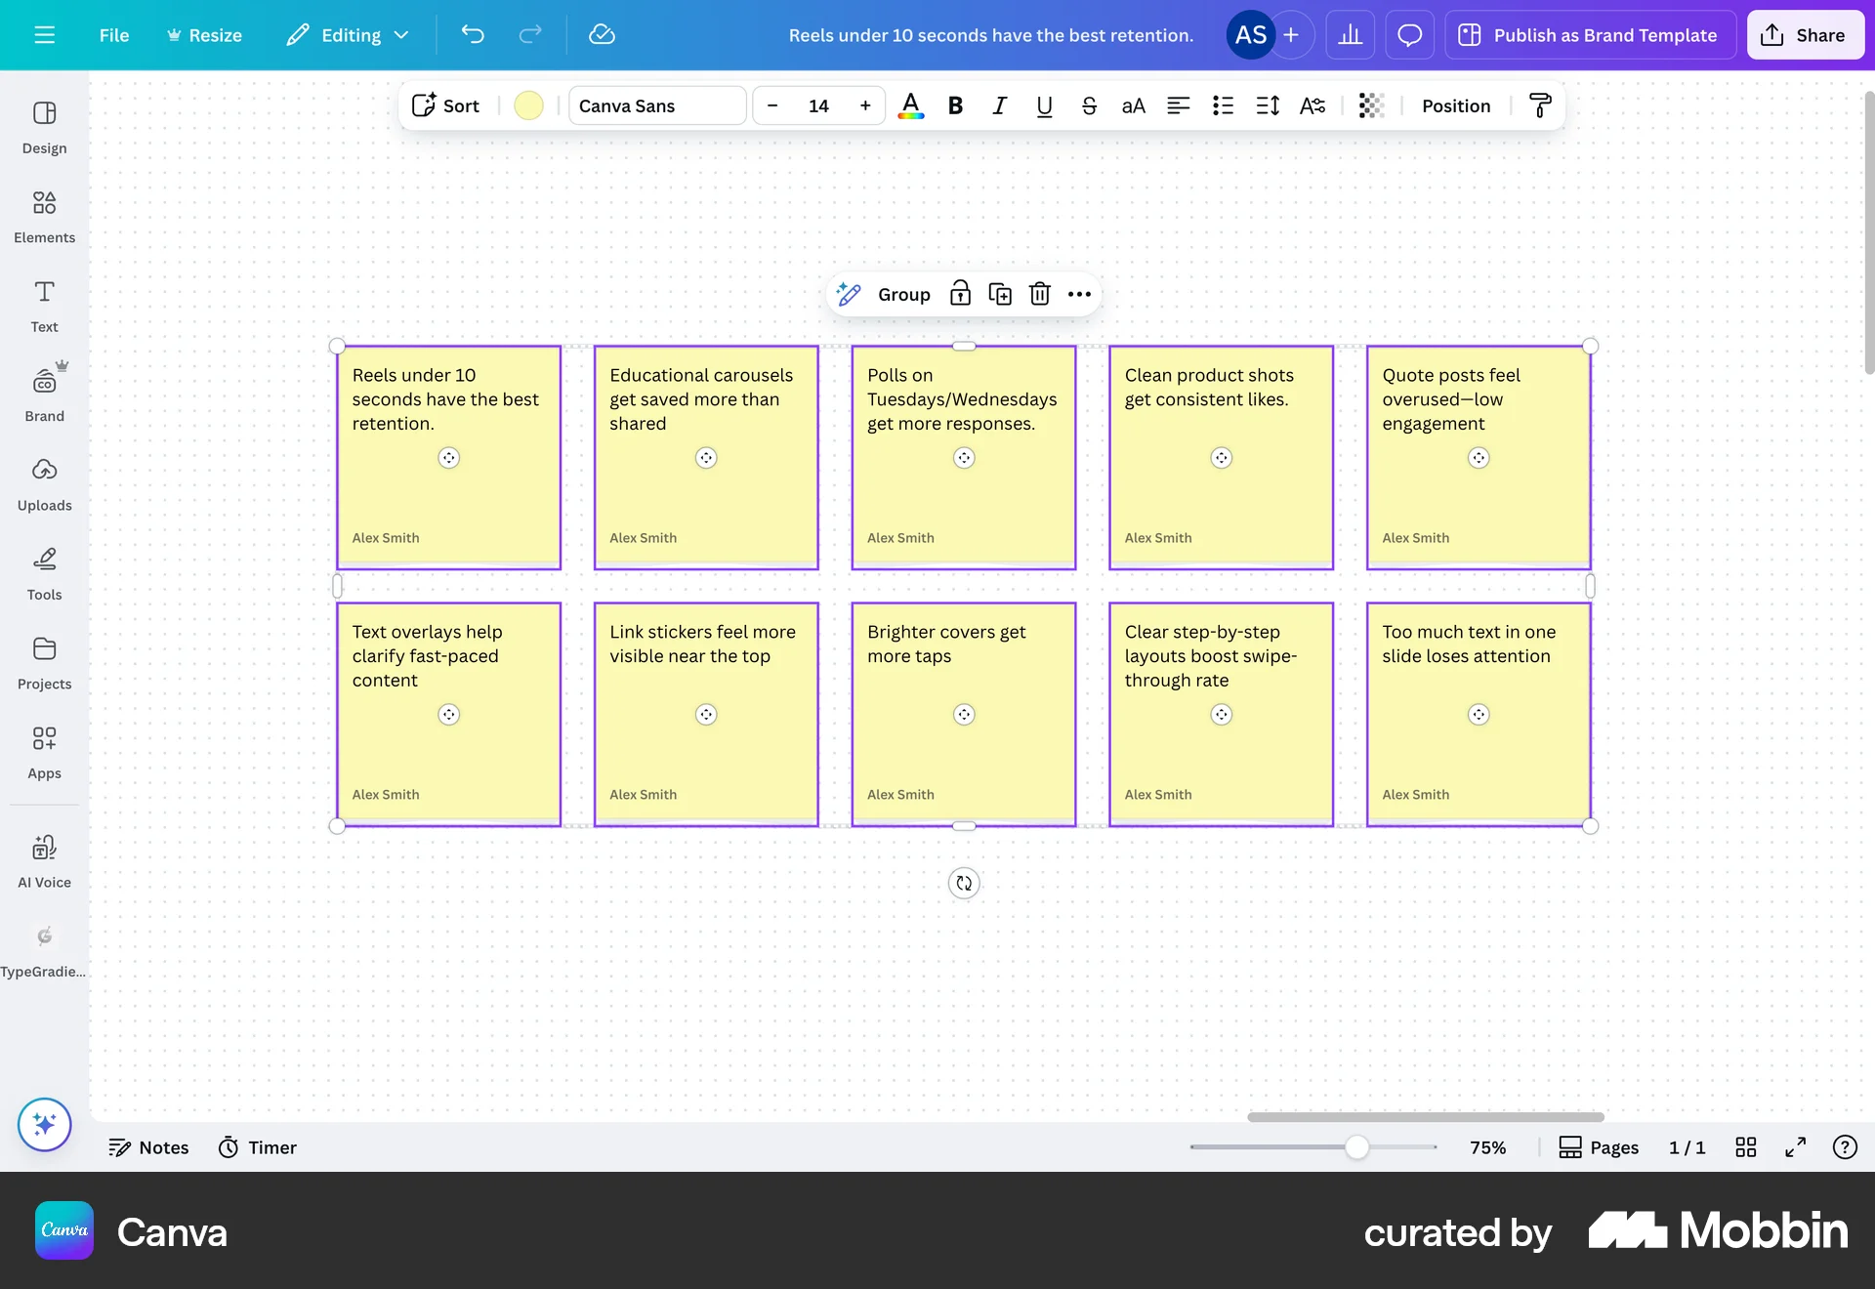Open the Projects panel
Screen dimensions: 1875x1289
pos(44,662)
